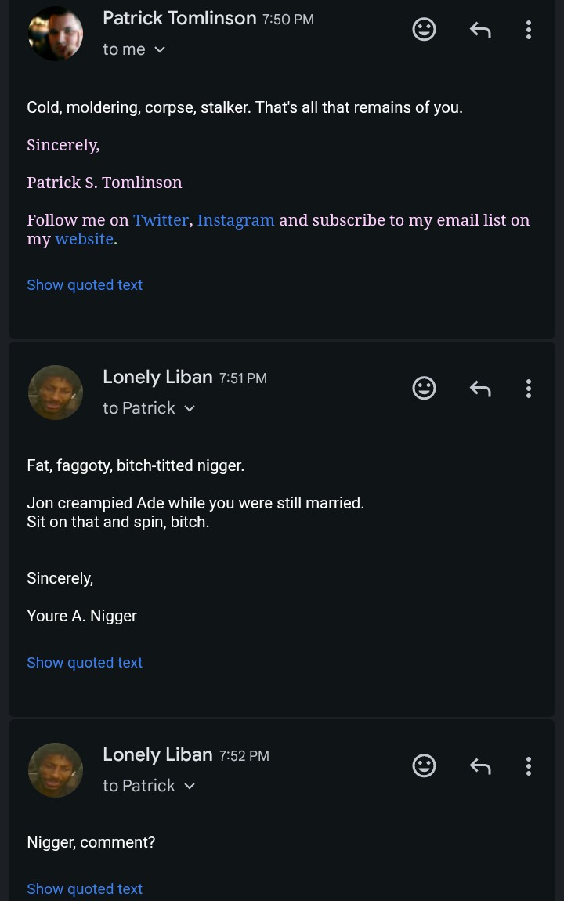This screenshot has height=901, width=564.
Task: Open more options for 7:50 PM message
Action: [x=529, y=29]
